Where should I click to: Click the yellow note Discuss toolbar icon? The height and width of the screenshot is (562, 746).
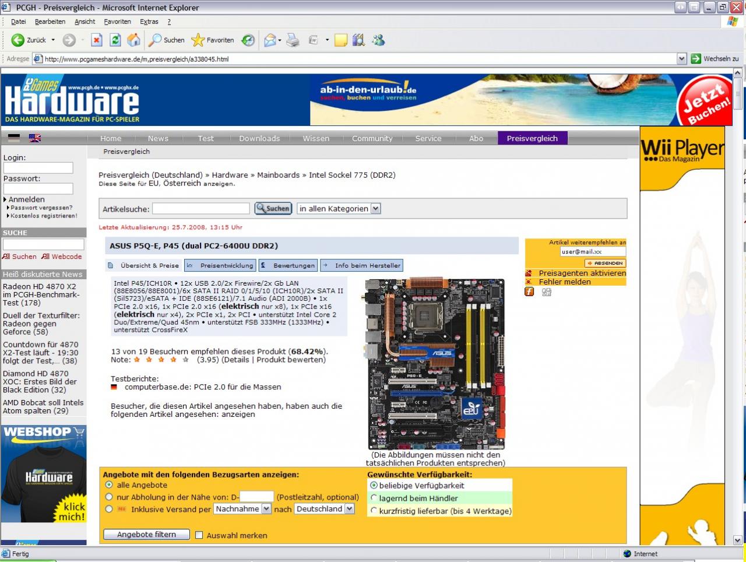click(341, 40)
